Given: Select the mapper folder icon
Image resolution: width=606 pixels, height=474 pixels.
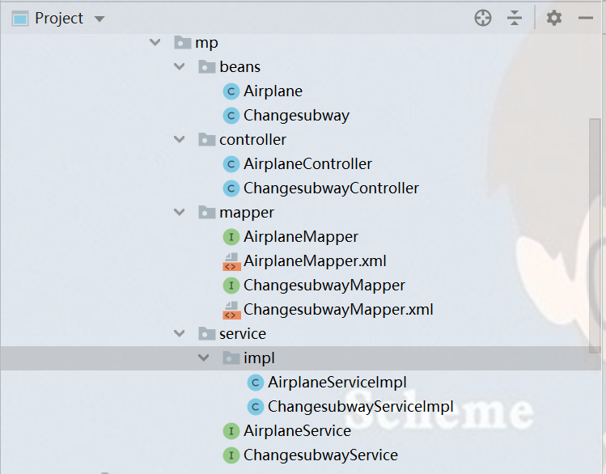Looking at the screenshot, I should click(207, 213).
